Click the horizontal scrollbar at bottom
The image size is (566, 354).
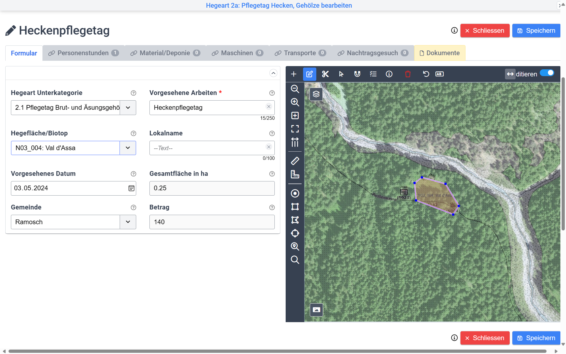point(277,351)
